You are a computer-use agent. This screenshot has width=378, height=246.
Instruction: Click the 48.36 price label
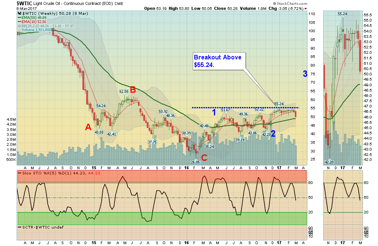170,116
